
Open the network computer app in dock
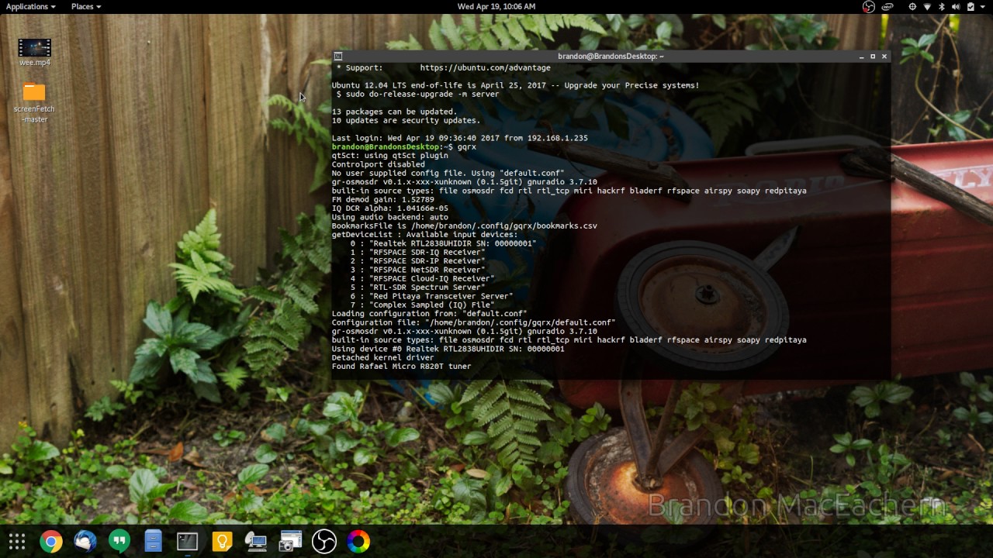(256, 542)
